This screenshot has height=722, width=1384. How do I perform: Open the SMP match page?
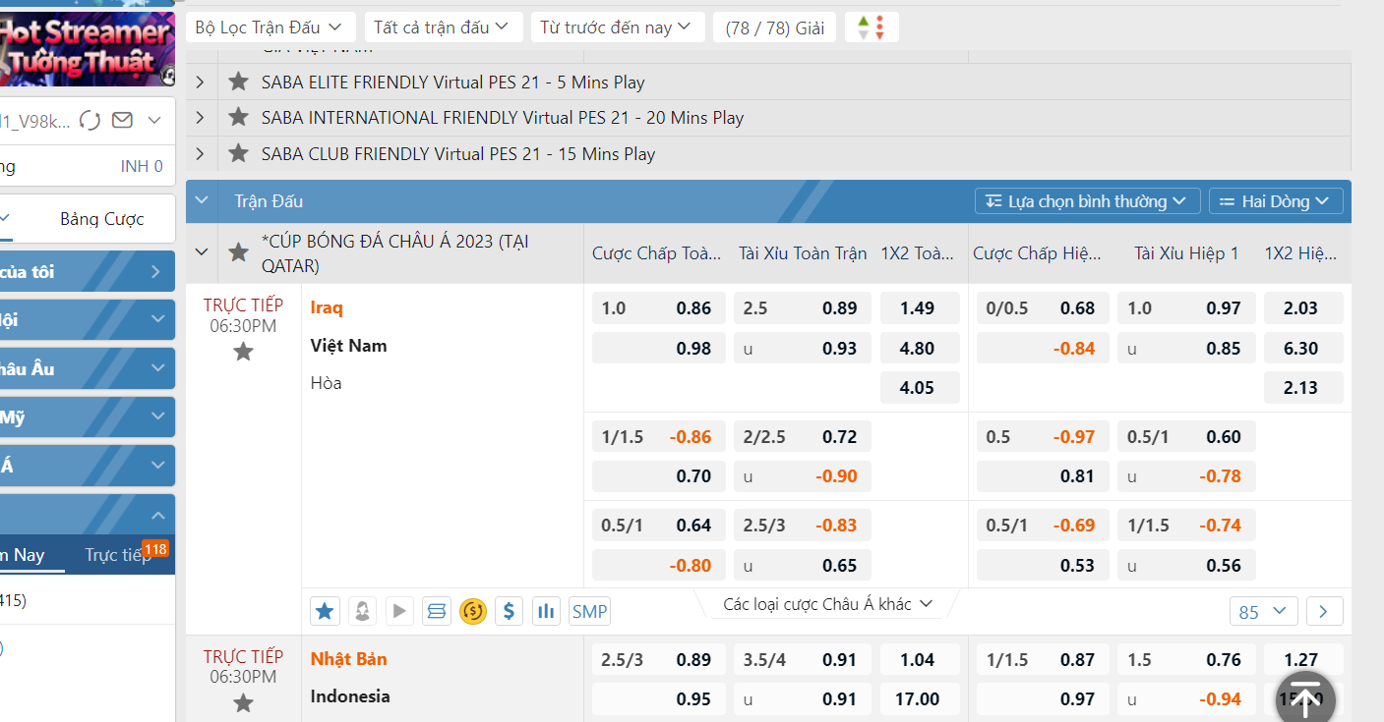(589, 610)
